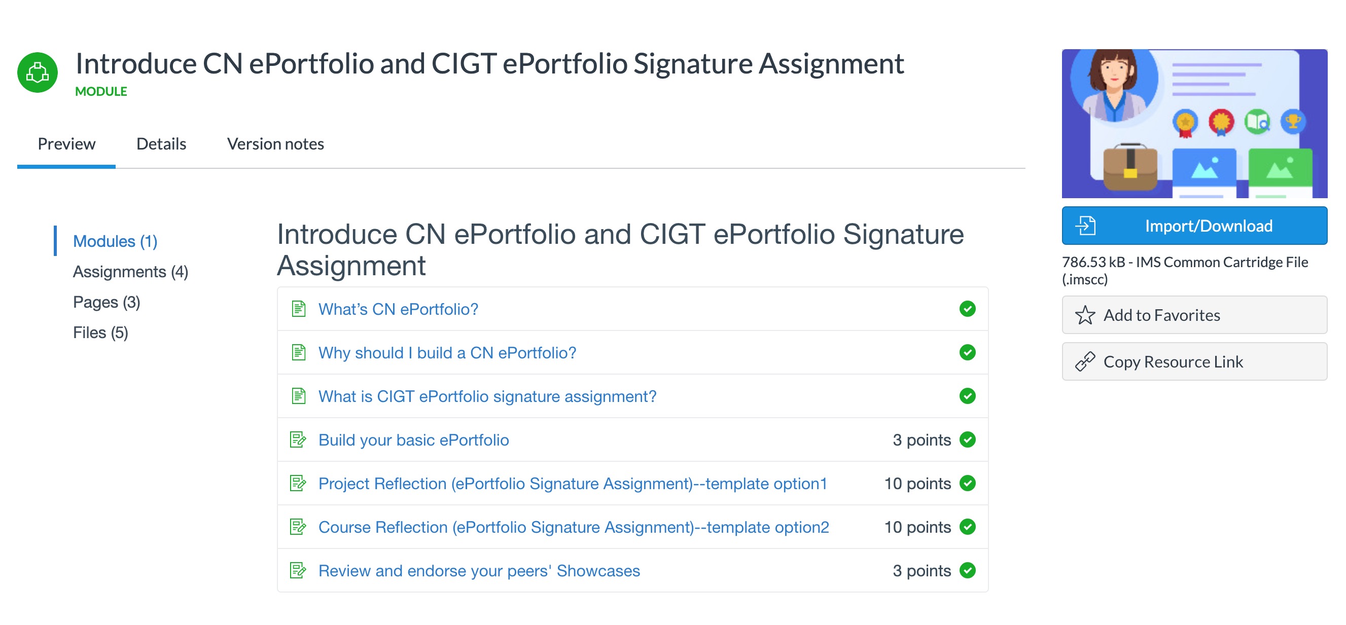Select Modules (1) in the sidebar
The image size is (1346, 625).
click(x=115, y=241)
